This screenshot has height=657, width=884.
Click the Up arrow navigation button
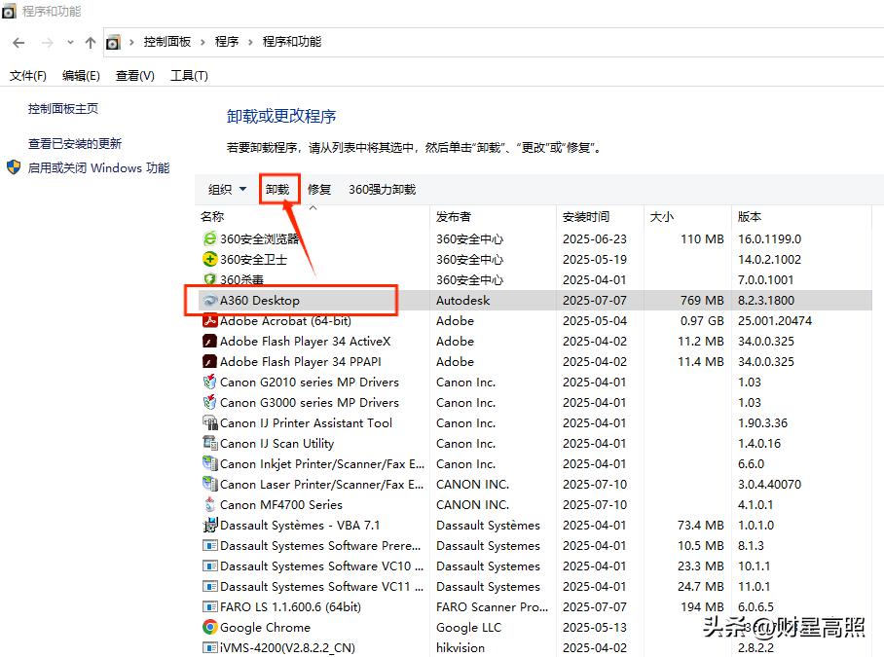tap(91, 42)
